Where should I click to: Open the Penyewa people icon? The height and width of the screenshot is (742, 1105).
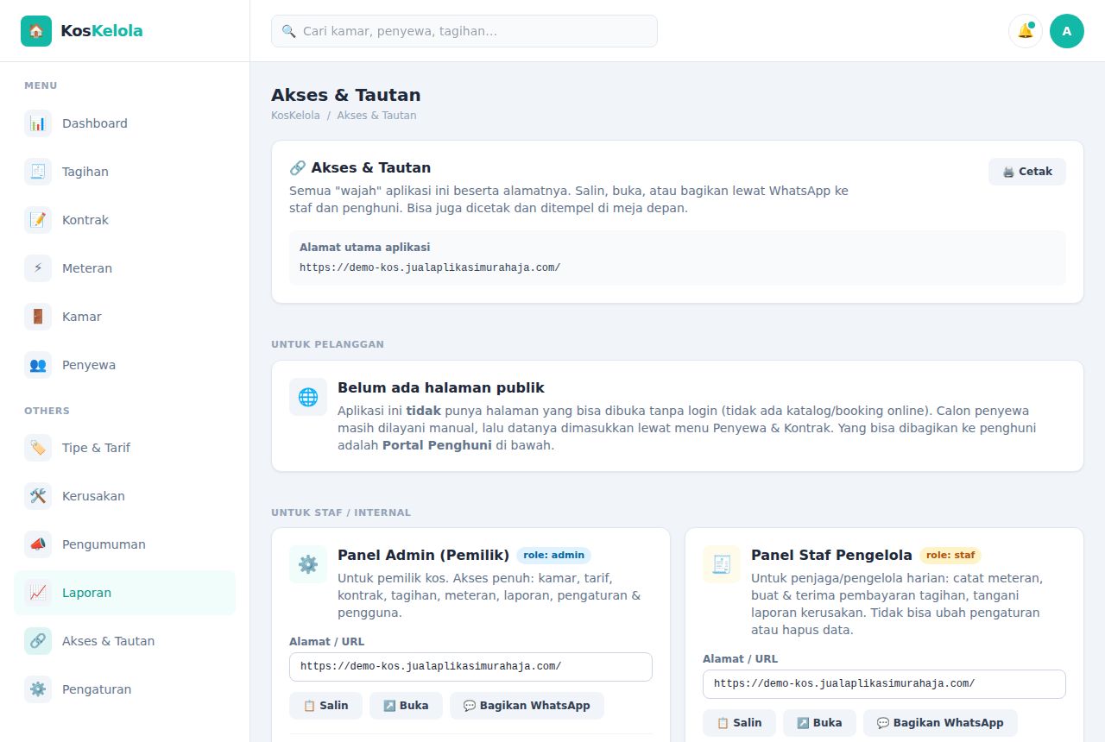38,365
